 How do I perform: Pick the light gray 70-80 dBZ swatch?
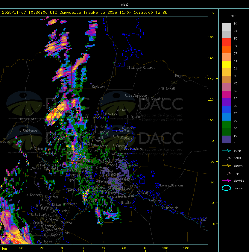(x=226, y=27)
